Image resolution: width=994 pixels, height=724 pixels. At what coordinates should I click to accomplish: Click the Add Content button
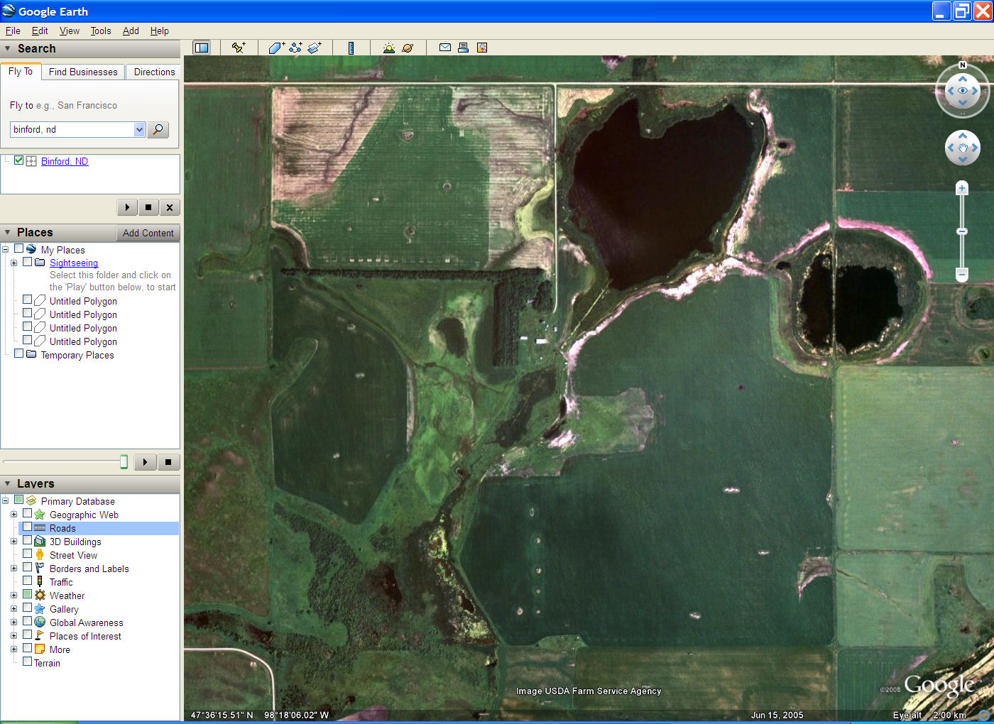tap(148, 233)
